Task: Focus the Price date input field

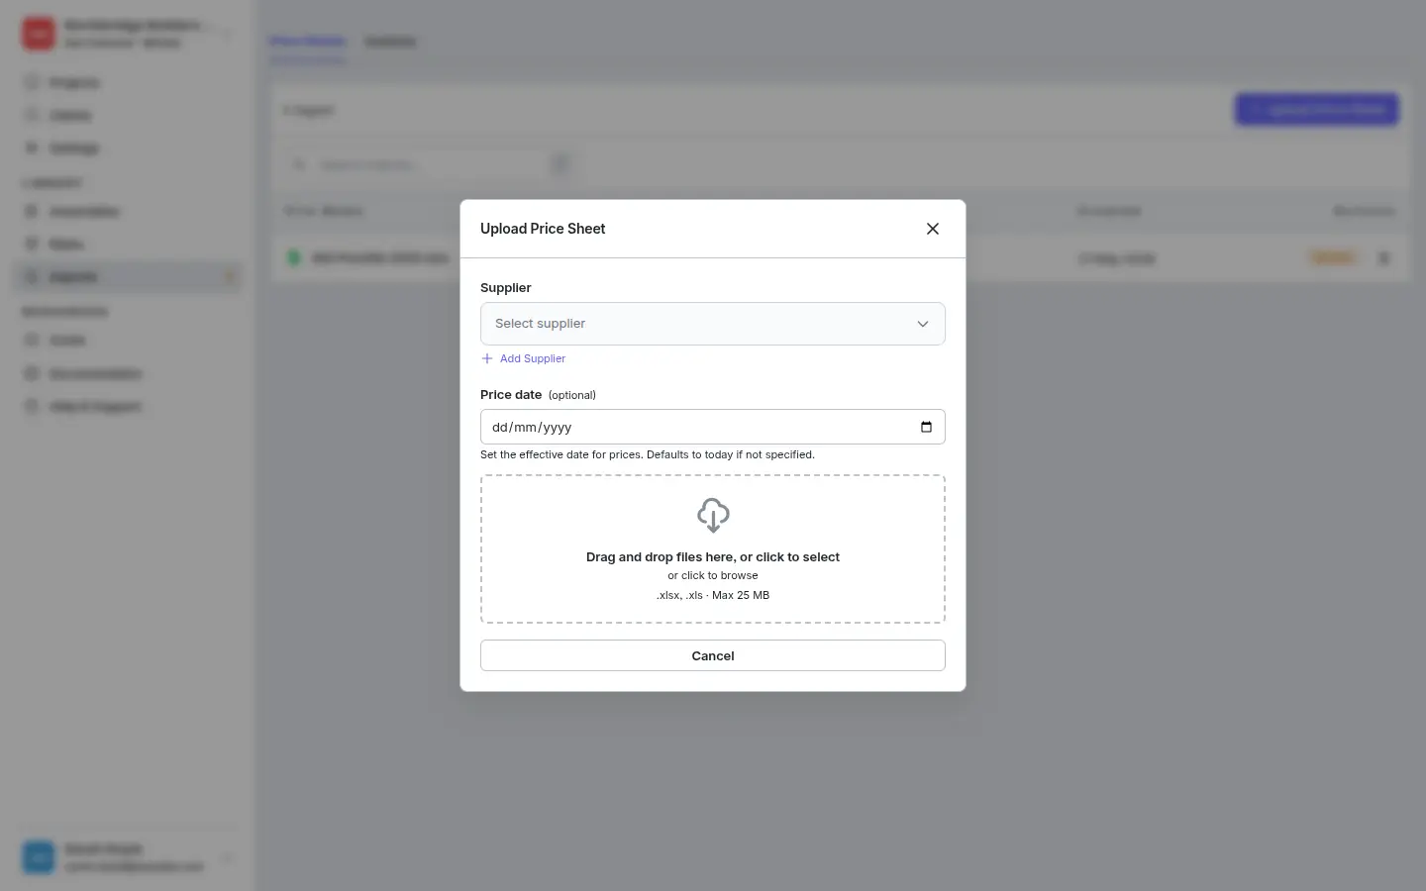Action: (x=713, y=427)
